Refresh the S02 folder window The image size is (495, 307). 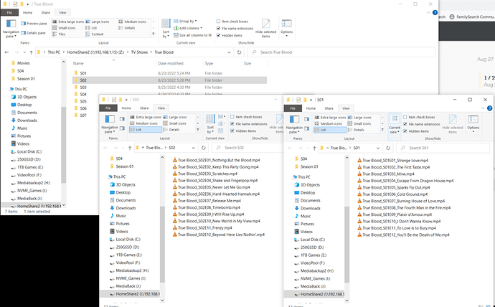tap(204, 148)
